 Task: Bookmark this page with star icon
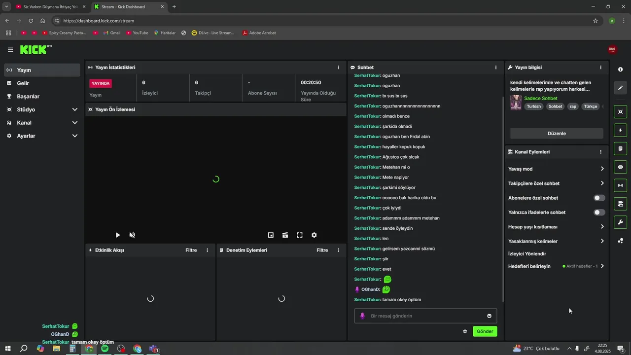(x=596, y=21)
